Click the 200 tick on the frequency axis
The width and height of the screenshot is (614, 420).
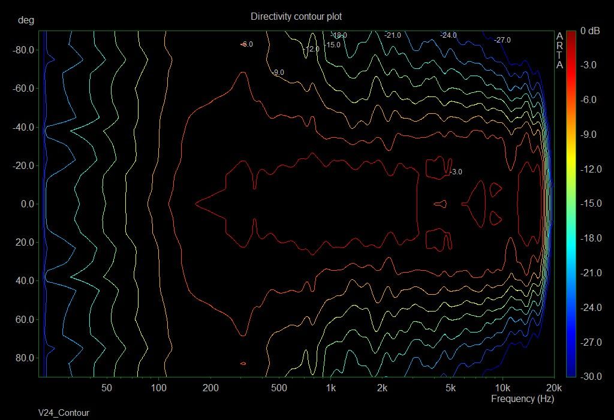click(210, 388)
